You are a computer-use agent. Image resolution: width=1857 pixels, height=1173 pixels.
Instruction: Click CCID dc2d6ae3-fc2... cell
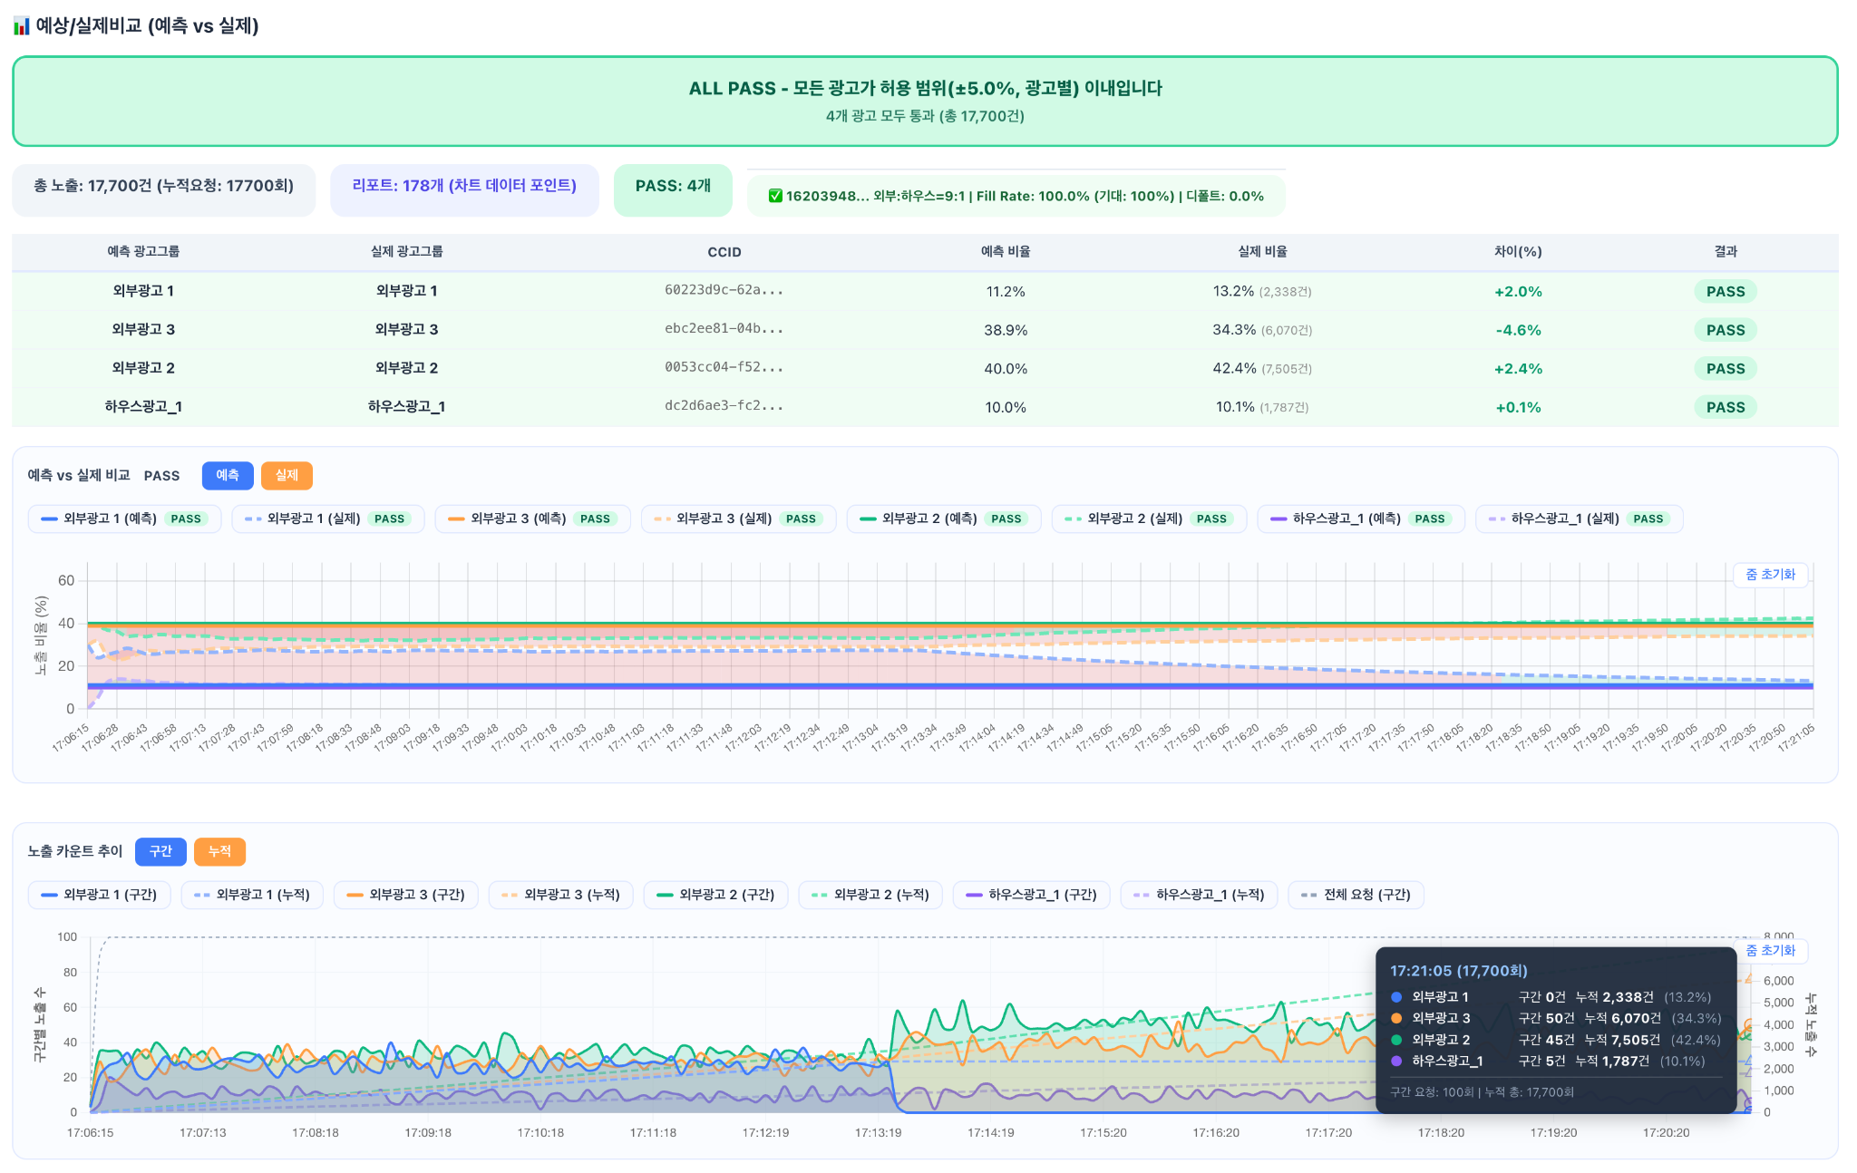coord(724,406)
